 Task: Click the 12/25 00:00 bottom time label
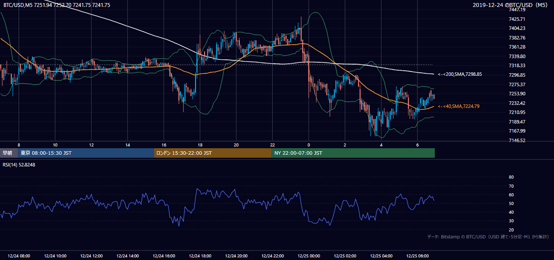[309, 256]
